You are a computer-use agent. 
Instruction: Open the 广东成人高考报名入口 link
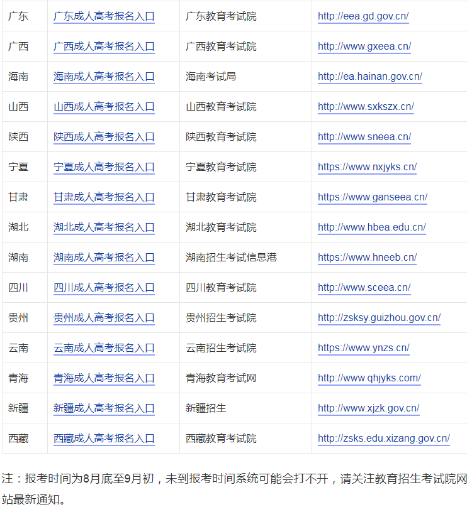coord(104,16)
